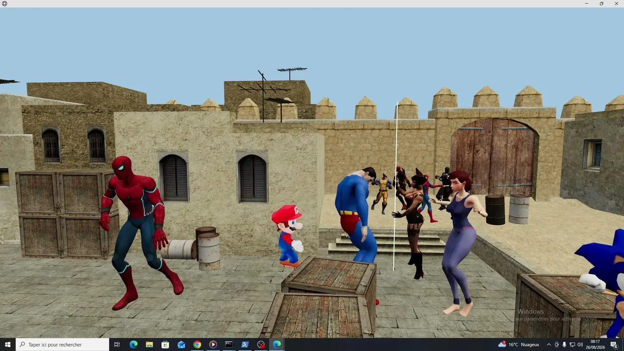Click the globe icon in the title bar
624x351 pixels.
4,3
